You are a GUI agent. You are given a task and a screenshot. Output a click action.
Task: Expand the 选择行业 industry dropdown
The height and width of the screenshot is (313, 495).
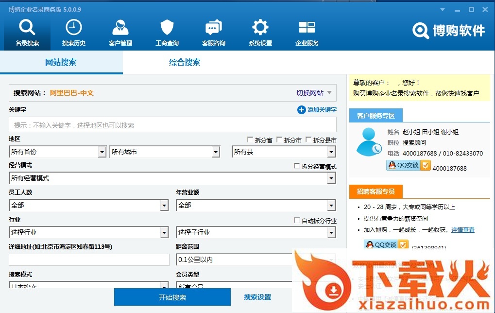click(164, 233)
